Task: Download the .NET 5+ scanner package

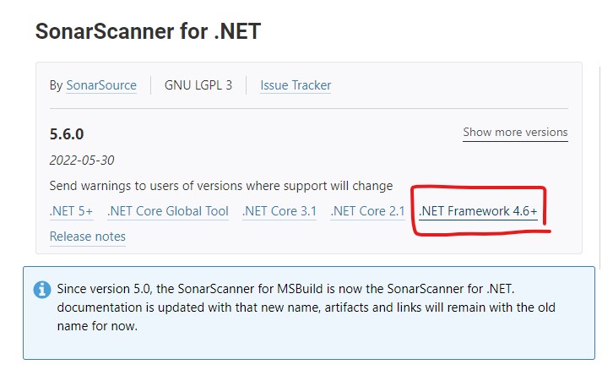Action: click(x=71, y=211)
